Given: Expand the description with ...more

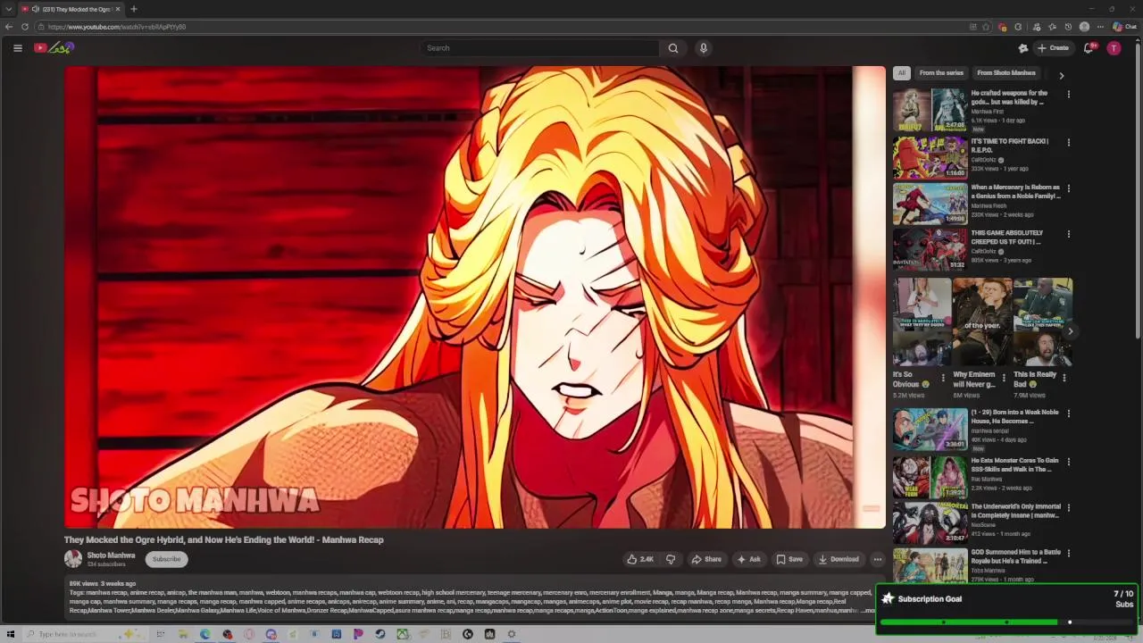Looking at the screenshot, I should (x=868, y=611).
